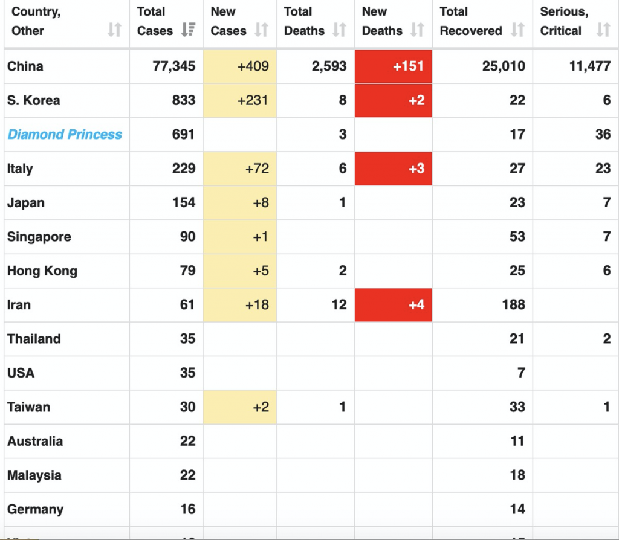Screen dimensions: 619x540
Task: Click sort arrows next to New Deaths
Action: pyautogui.click(x=417, y=30)
